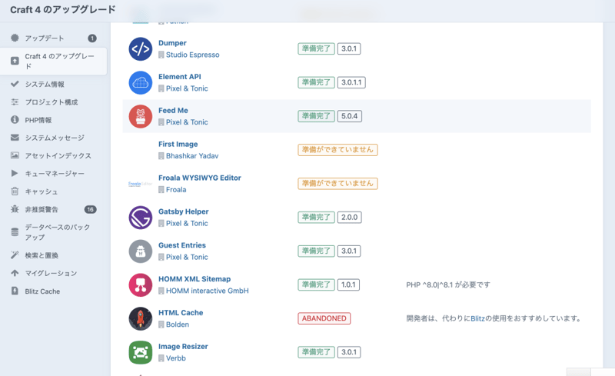This screenshot has width=615, height=376.
Task: Open the Feed Me plugin link
Action: click(x=173, y=111)
